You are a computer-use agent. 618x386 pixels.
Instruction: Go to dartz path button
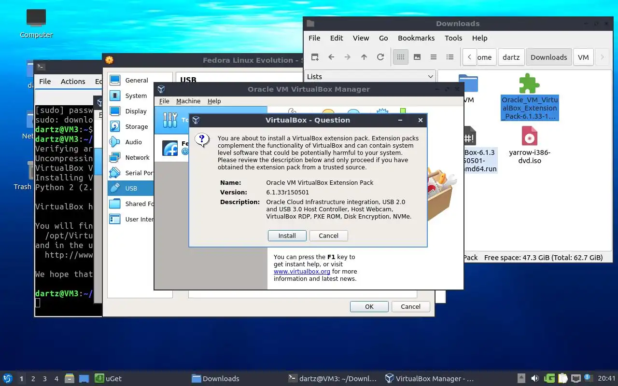coord(511,57)
